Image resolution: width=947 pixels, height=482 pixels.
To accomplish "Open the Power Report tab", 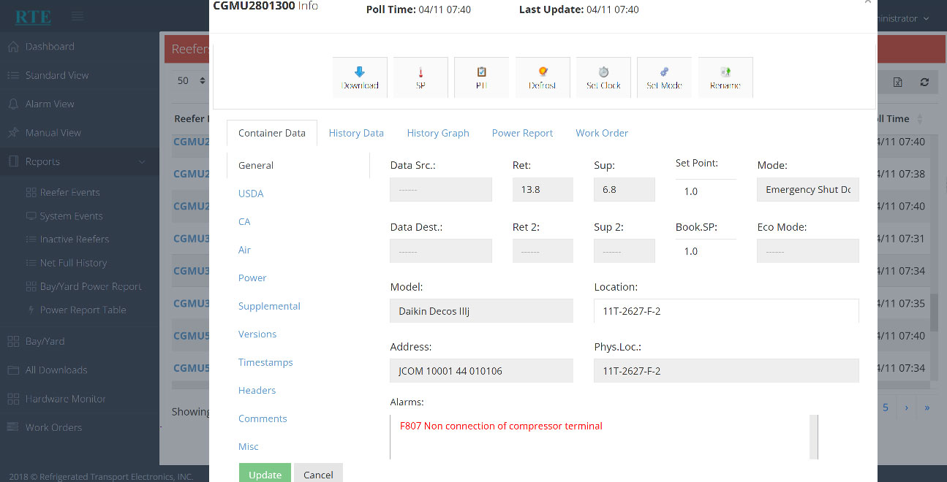I will 522,132.
